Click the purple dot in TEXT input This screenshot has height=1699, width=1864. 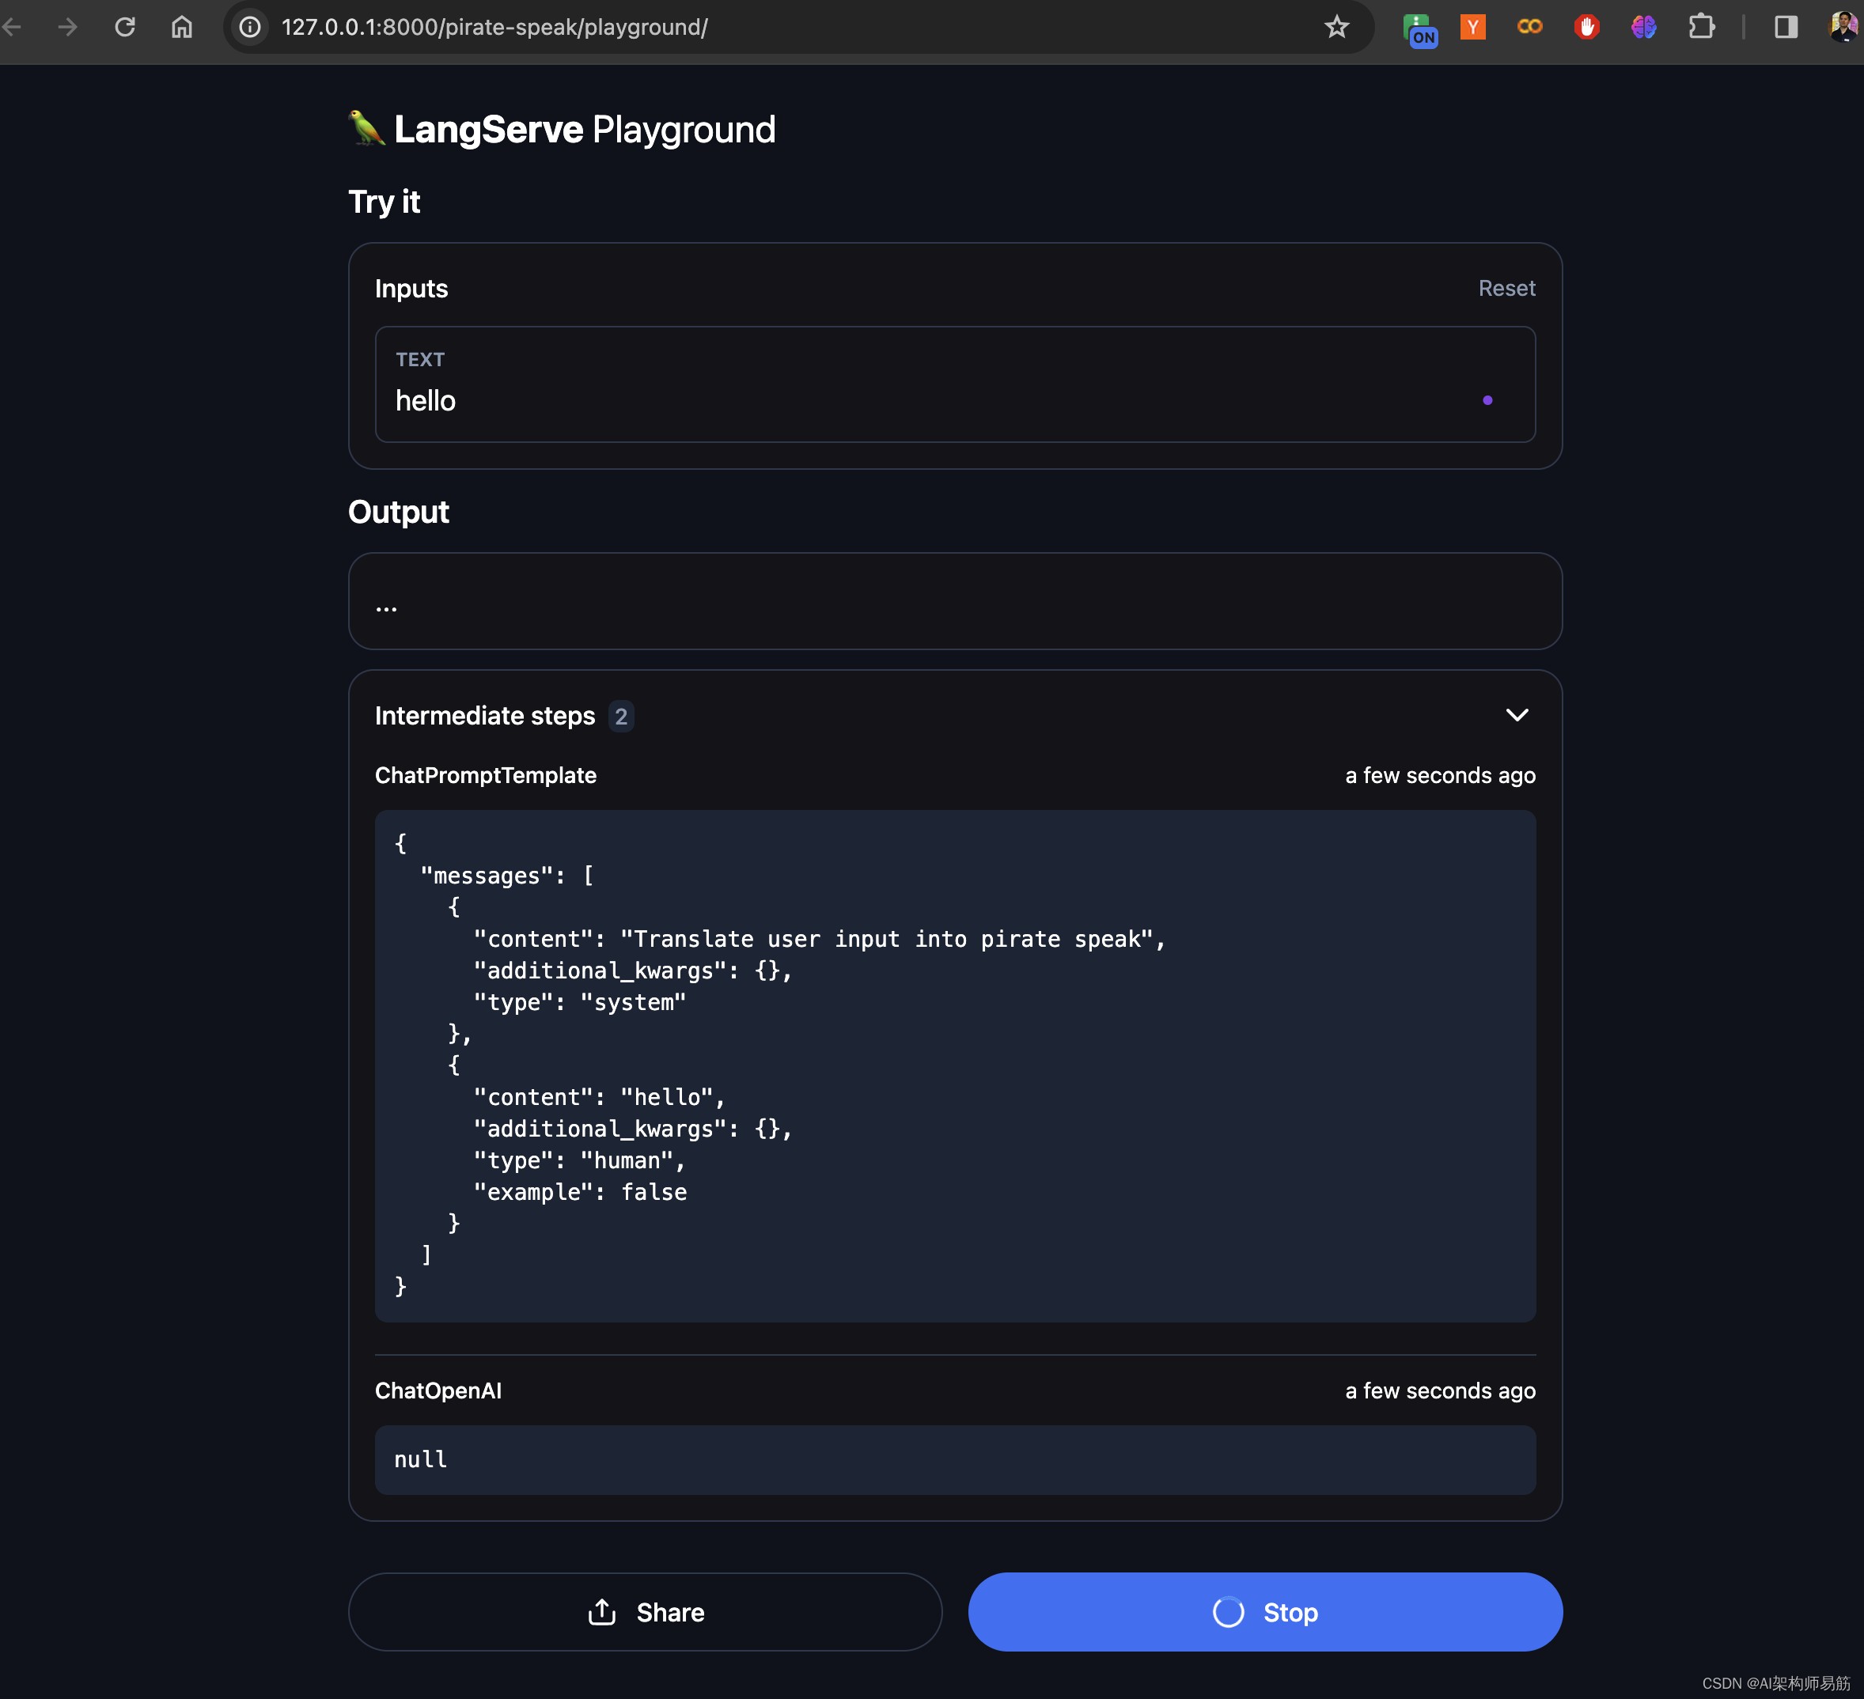tap(1487, 400)
